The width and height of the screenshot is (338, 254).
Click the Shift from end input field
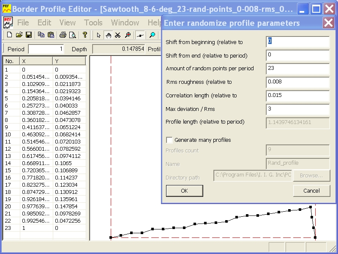click(x=298, y=55)
